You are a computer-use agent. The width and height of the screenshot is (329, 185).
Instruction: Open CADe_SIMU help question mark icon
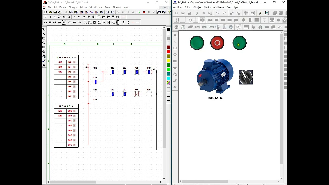coord(170,12)
